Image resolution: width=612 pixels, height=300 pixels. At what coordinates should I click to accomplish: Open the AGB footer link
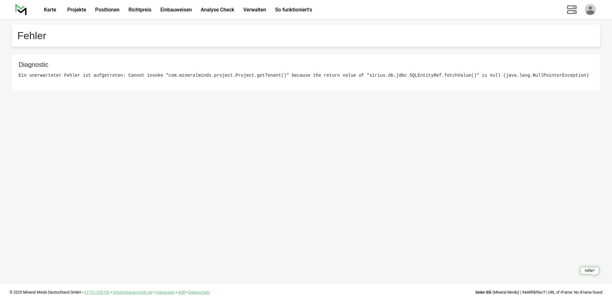[181, 292]
